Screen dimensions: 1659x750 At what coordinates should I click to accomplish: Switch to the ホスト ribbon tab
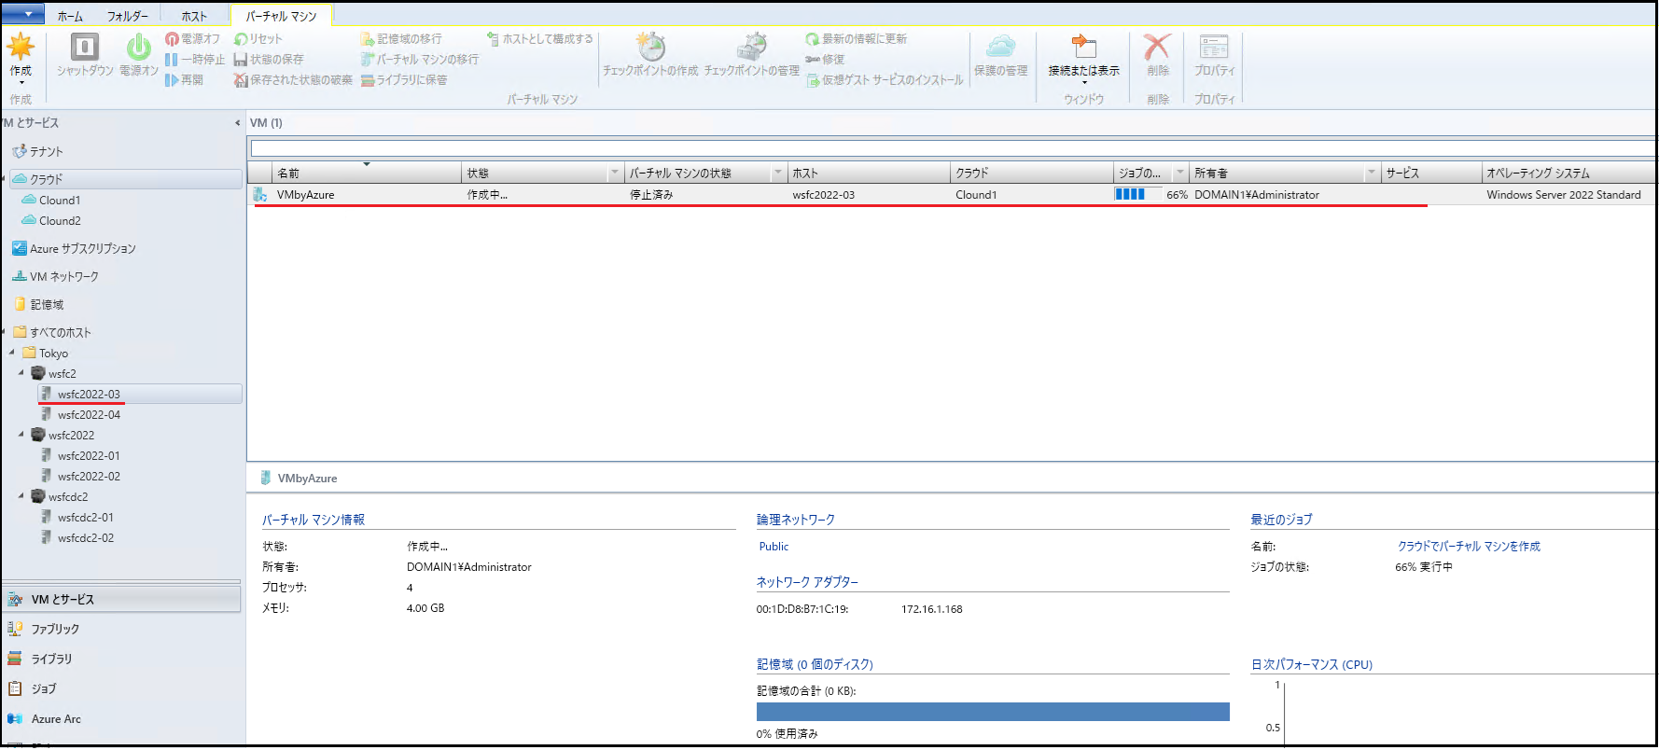point(194,16)
